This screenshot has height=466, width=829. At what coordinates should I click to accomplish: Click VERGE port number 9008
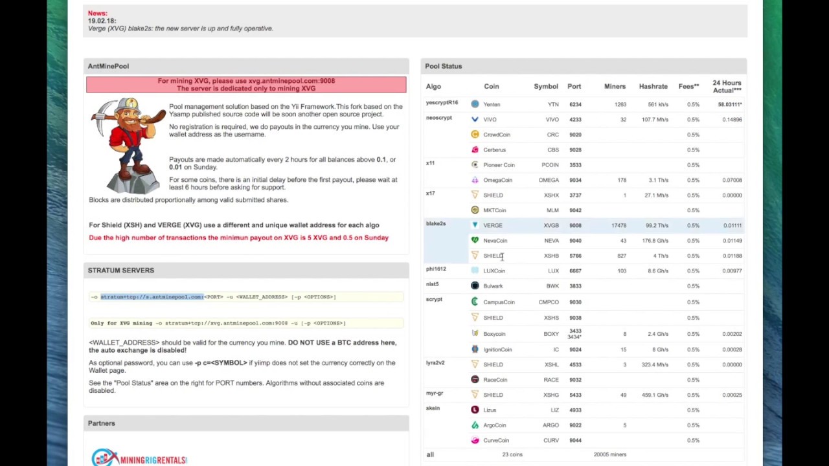575,225
